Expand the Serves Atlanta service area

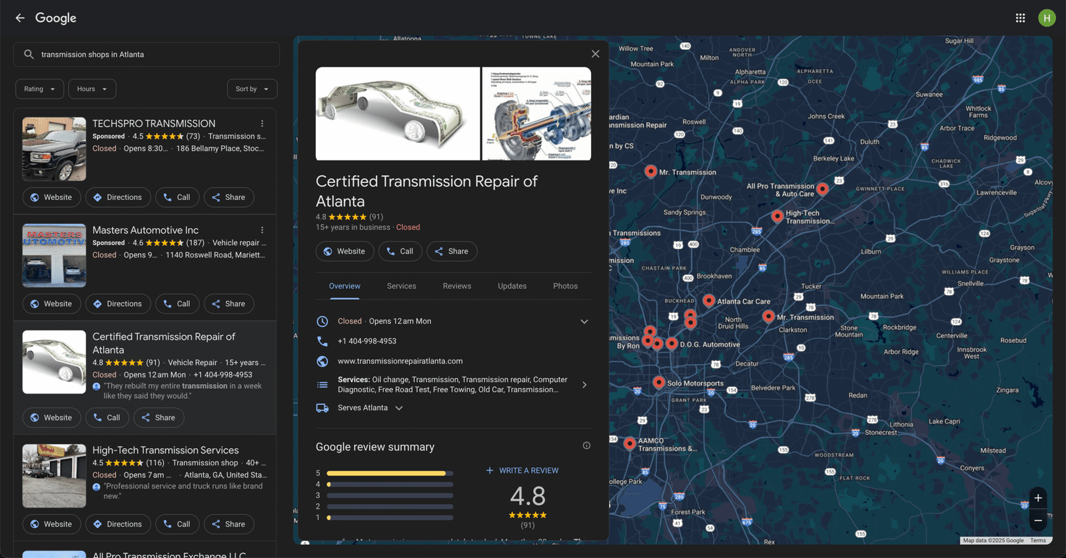click(x=399, y=408)
